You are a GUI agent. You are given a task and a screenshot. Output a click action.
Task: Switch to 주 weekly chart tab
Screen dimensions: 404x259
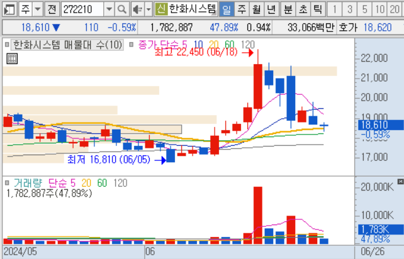(242, 9)
